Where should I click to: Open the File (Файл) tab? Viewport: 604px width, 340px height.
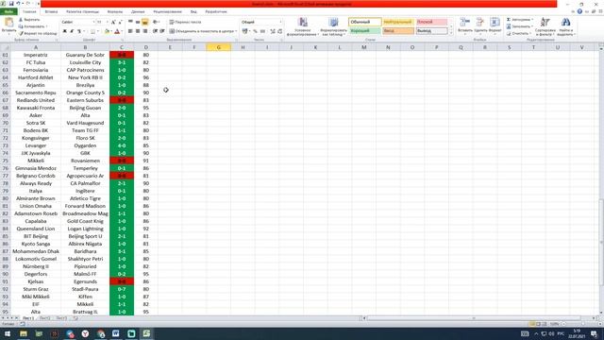tap(8, 11)
